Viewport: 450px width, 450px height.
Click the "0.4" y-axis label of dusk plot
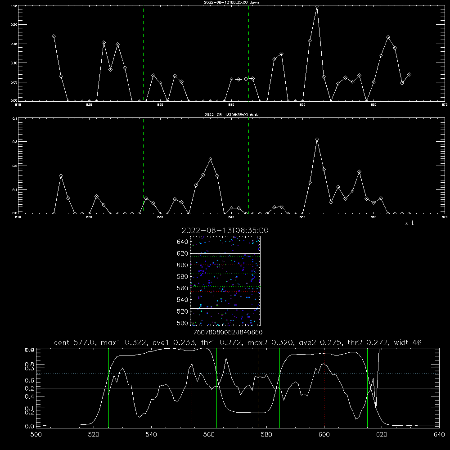click(x=14, y=118)
